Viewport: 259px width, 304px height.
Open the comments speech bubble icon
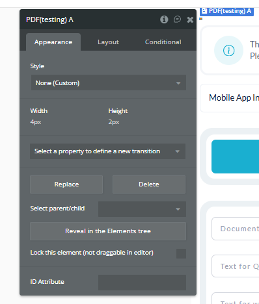[x=177, y=19]
